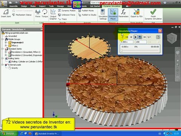Click the Windows Inicio start button

pyautogui.click(x=9, y=133)
